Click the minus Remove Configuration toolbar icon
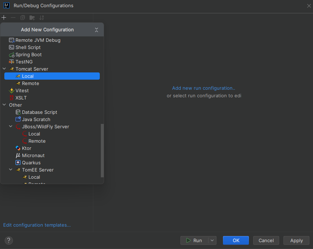This screenshot has height=249, width=313. [x=13, y=18]
